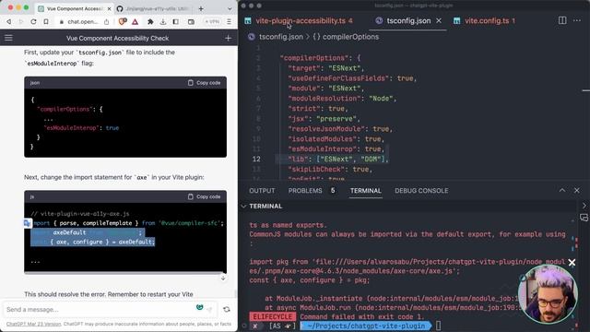Reload the ChatGPT page
This screenshot has height=332, width=590.
(33, 22)
